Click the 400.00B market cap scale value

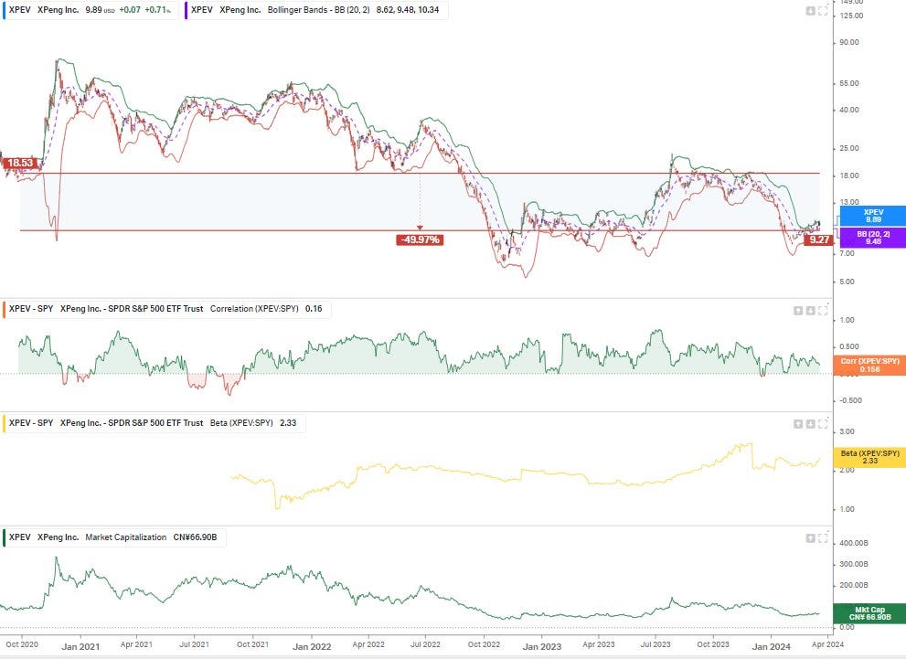coord(853,543)
